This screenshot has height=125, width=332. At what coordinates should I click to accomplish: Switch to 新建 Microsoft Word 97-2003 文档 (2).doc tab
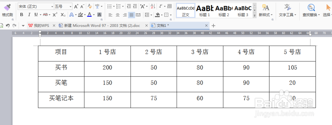(100, 25)
